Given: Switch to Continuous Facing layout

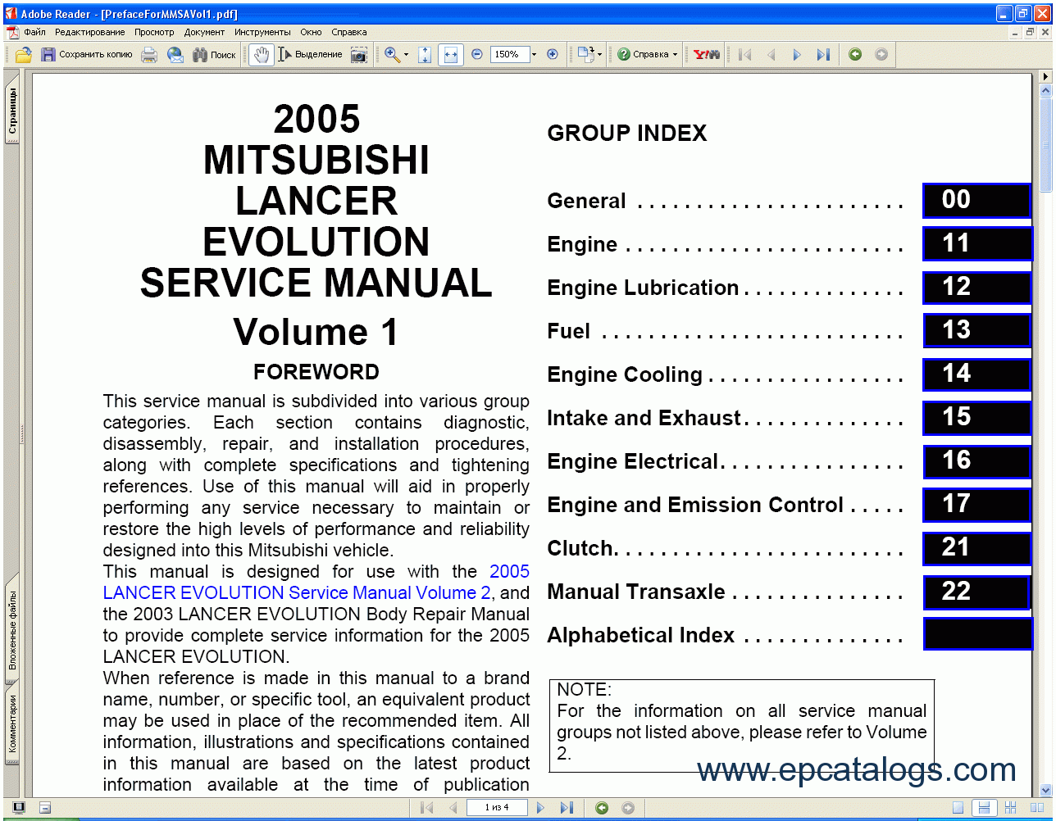Looking at the screenshot, I should coord(1010,808).
